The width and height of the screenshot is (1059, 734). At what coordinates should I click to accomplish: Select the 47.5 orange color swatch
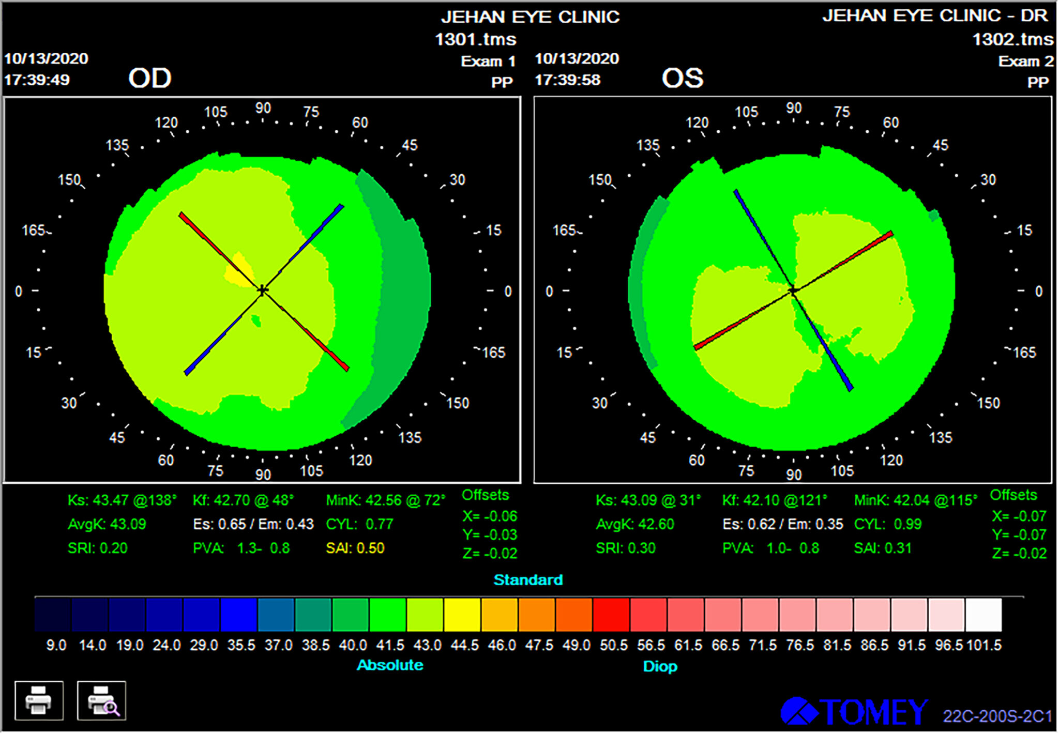click(x=537, y=615)
